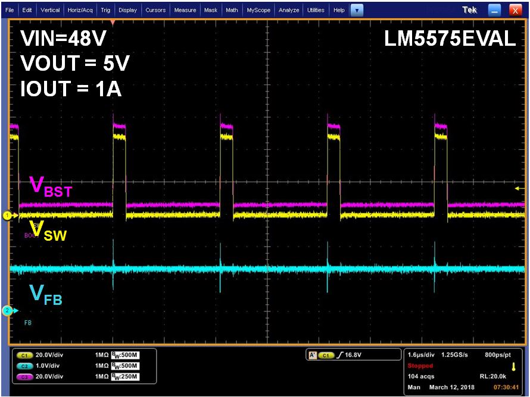Click the rising edge trigger slope icon
The image size is (530, 397).
pos(339,355)
